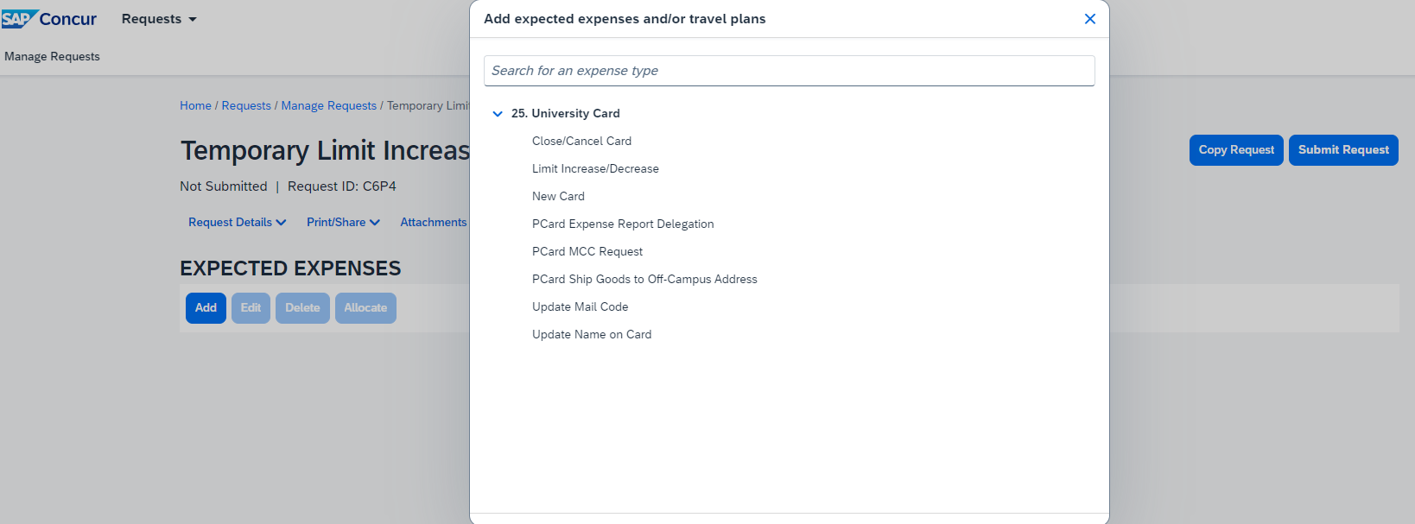Select PCard MCC Request
Screen dimensions: 1415x524
pyautogui.click(x=587, y=252)
